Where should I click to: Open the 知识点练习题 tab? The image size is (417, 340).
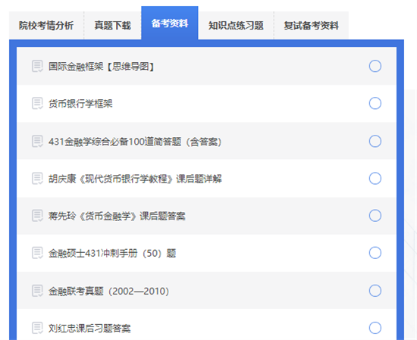236,26
